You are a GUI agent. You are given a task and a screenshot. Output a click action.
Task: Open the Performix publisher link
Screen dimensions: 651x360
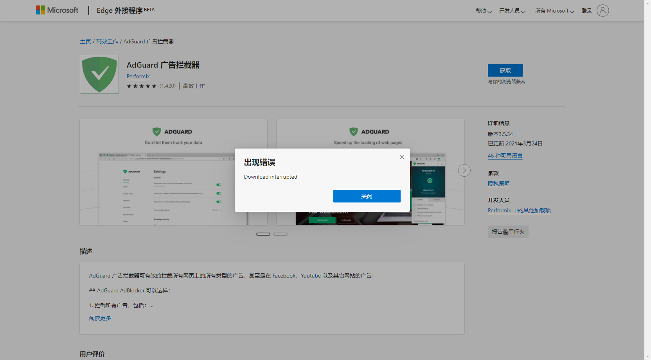click(138, 76)
